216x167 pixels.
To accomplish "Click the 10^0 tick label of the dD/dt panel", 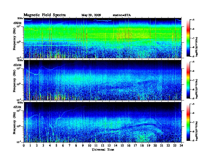I will [x=19, y=84].
